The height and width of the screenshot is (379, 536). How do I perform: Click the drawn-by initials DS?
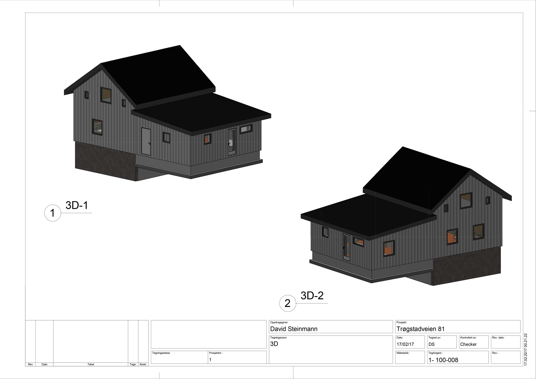[431, 344]
